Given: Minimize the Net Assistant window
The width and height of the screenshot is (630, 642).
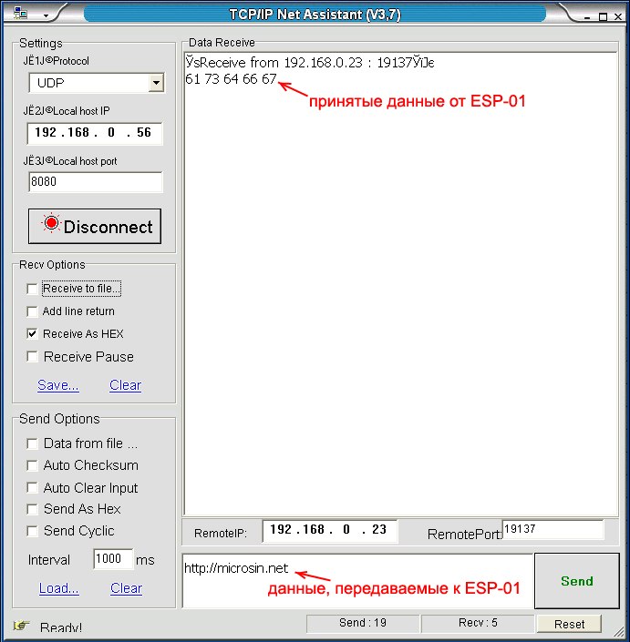Looking at the screenshot, I should pyautogui.click(x=587, y=17).
